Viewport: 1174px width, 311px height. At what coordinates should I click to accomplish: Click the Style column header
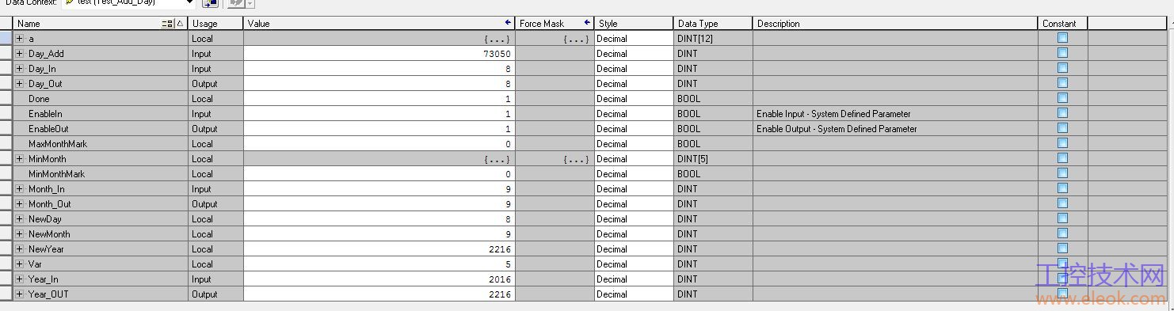pyautogui.click(x=634, y=23)
